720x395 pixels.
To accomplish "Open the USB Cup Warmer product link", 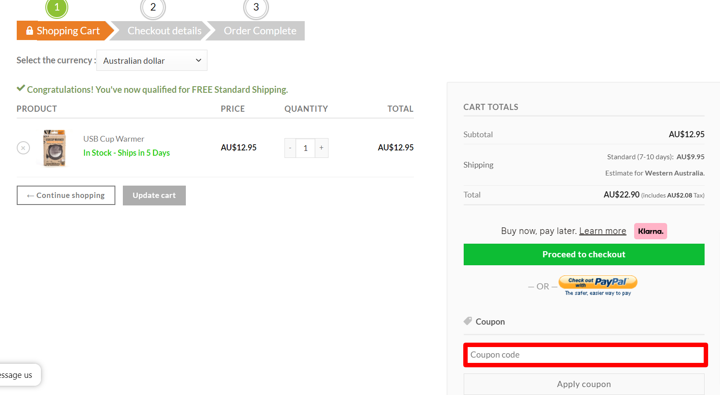I will tap(114, 139).
